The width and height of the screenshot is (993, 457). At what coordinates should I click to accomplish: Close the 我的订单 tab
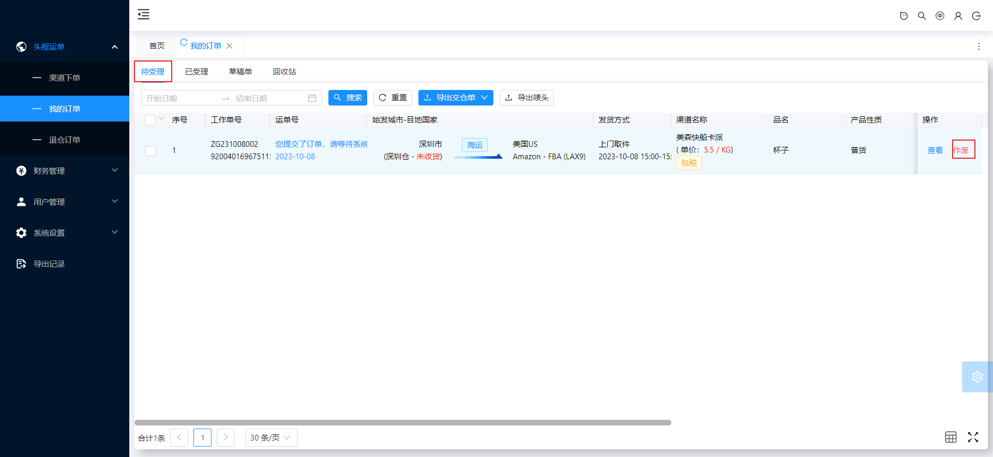[230, 46]
